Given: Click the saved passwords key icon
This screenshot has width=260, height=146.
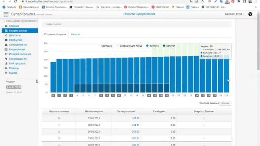Looking at the screenshot, I should (x=191, y=1).
